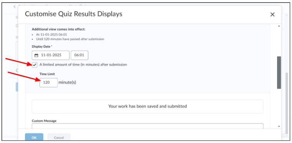Screen dimensions: 292x143
Task: Confirm the settings with the OK button
Action: (34, 137)
